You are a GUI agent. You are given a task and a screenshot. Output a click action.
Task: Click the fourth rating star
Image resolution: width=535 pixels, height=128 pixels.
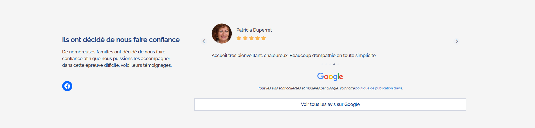point(257,38)
